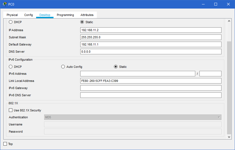Click the Default Gateway label
The height and width of the screenshot is (150, 235).
tap(20, 44)
